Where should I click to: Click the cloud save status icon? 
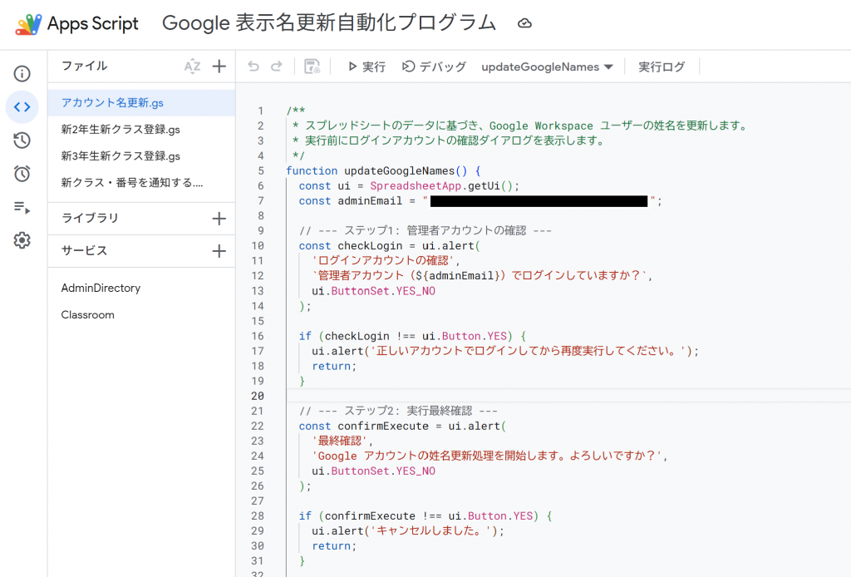point(524,24)
